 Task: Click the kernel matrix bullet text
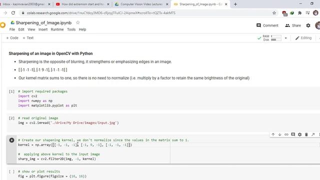(x=43, y=70)
